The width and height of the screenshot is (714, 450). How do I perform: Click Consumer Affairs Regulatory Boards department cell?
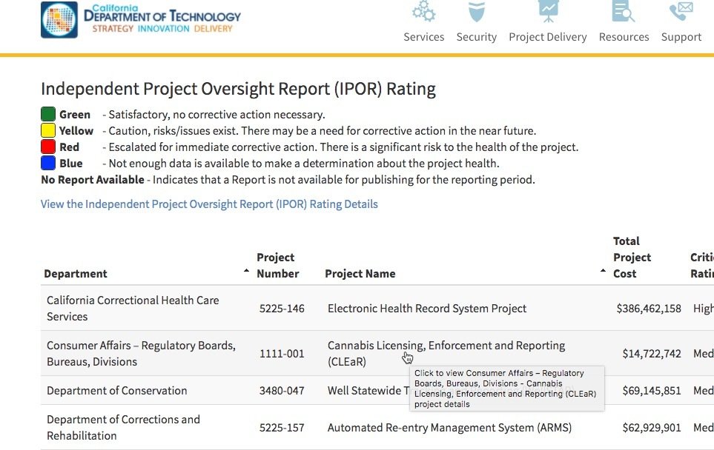[x=141, y=354]
